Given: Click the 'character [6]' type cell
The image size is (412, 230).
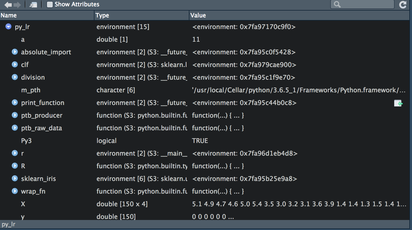Looking at the screenshot, I should 116,90.
